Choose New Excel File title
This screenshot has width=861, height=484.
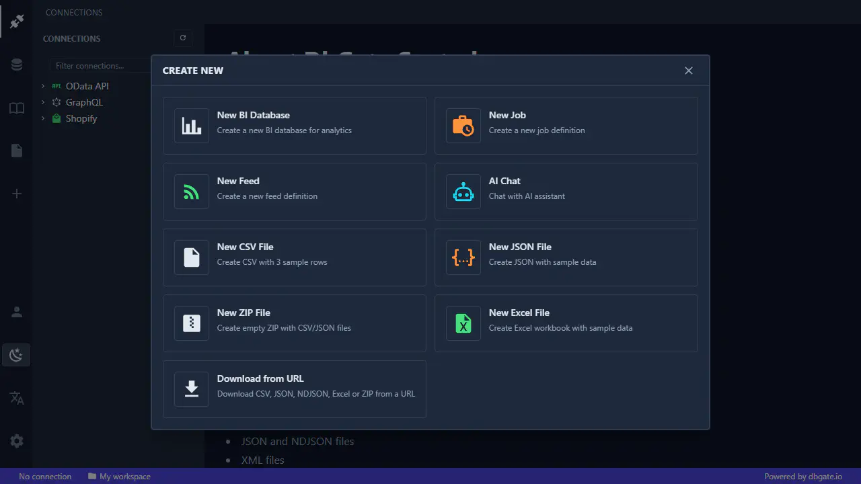(x=519, y=313)
